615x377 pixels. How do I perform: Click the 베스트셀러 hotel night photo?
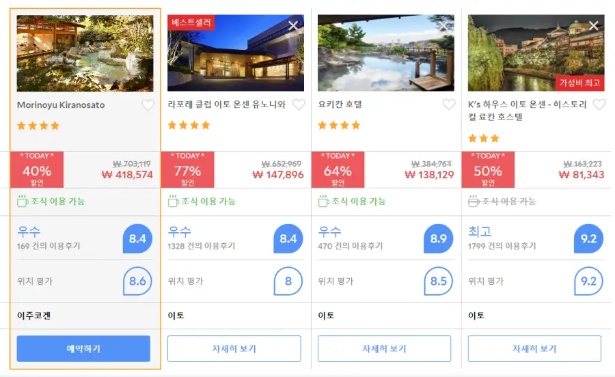pyautogui.click(x=236, y=53)
